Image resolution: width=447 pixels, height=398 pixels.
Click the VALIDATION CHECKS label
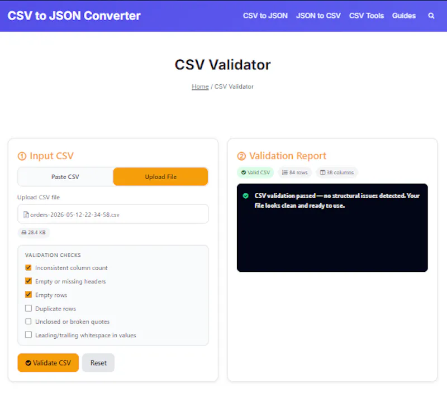point(53,255)
